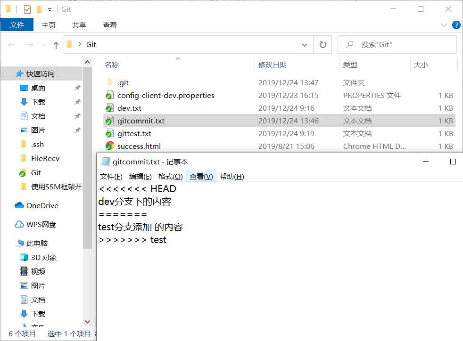Click the test分支添加 的内容 line in Notepad
Screen dimensions: 463x341
tap(141, 227)
